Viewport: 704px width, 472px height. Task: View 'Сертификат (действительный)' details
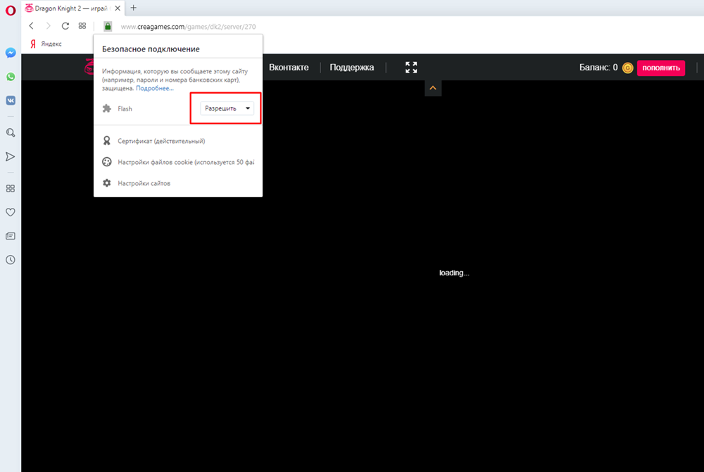coord(161,141)
